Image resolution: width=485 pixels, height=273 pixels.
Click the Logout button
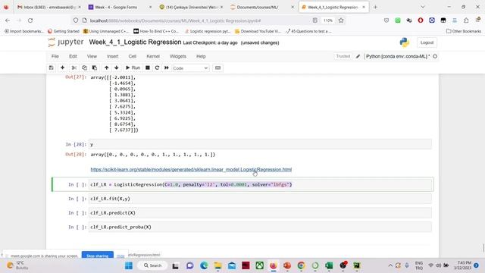pos(427,42)
